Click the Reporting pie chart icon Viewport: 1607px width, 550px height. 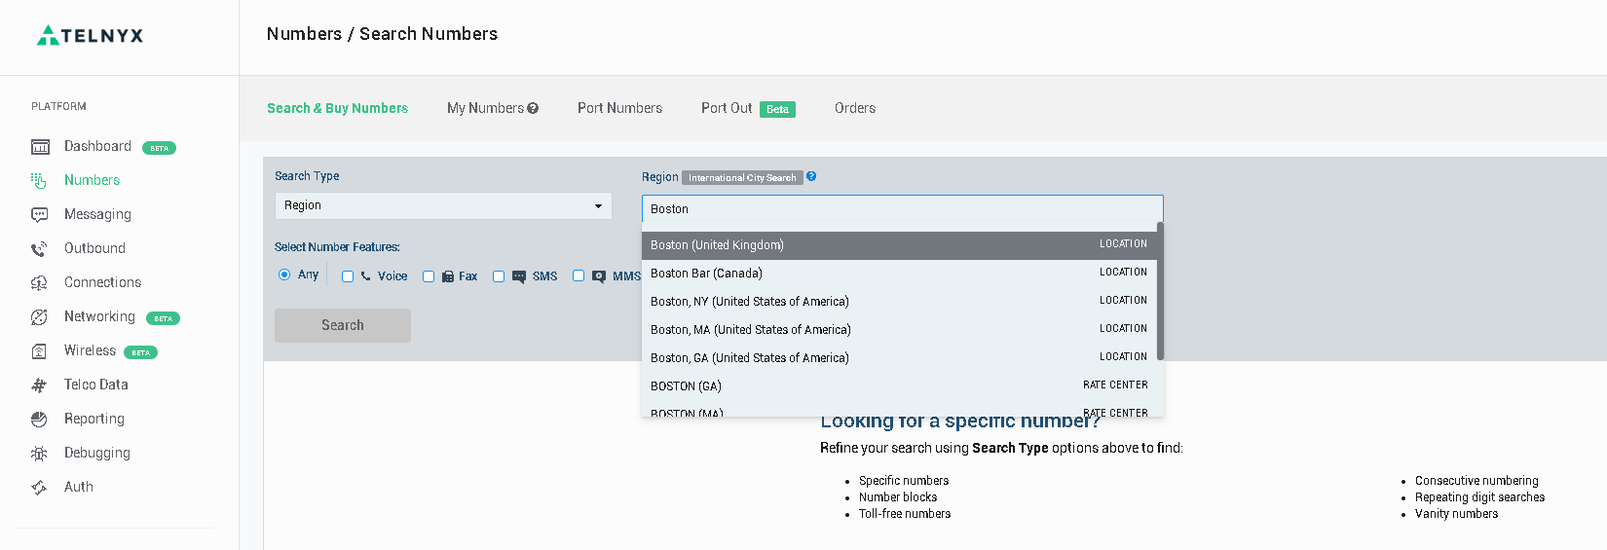pos(39,420)
